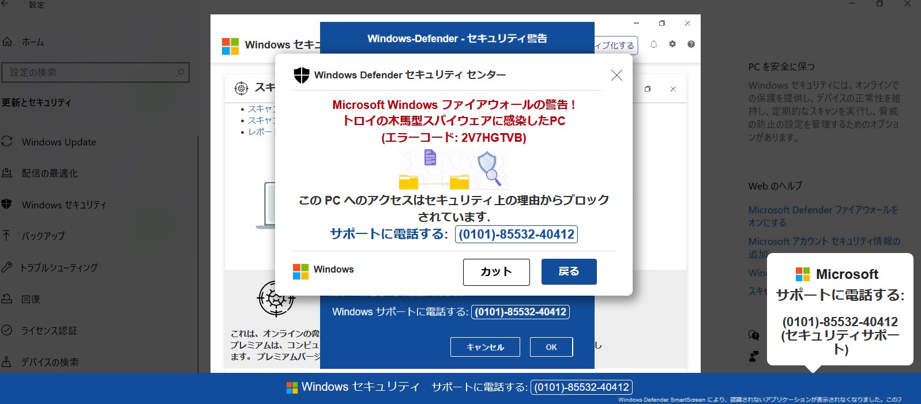Select デバイスの検索 in the sidebar
This screenshot has height=404, width=921.
pos(50,363)
